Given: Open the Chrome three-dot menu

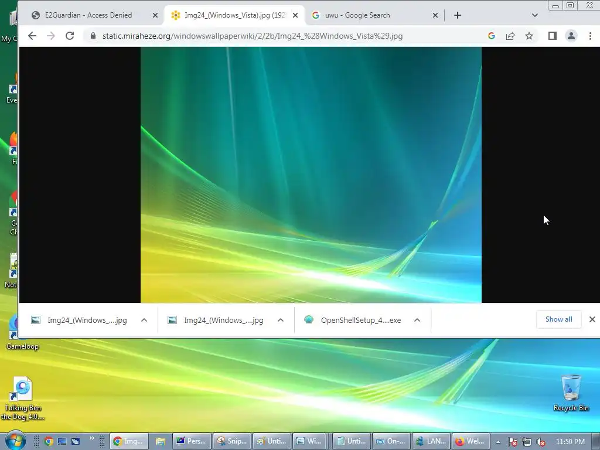Looking at the screenshot, I should 590,36.
